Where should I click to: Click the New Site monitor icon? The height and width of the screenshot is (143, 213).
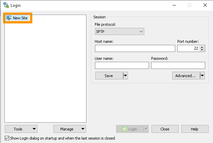(x=9, y=18)
